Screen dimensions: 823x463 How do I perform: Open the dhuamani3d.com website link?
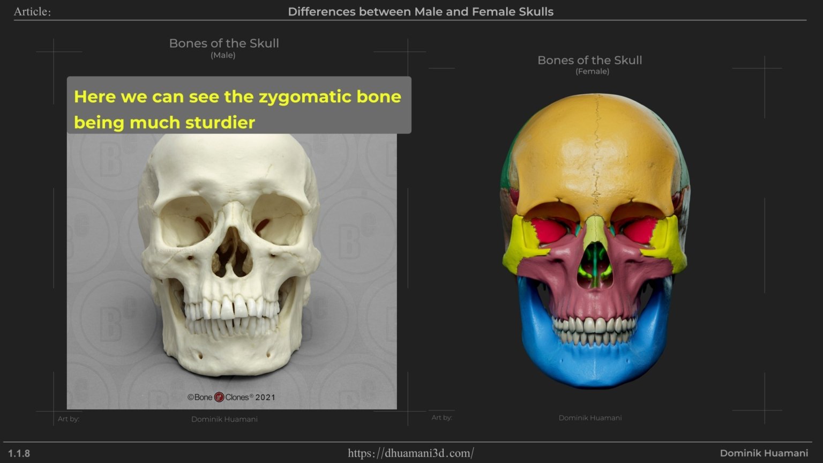tap(411, 453)
